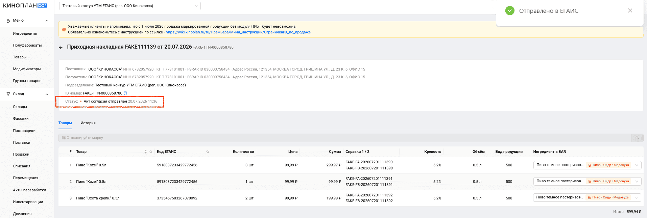The image size is (647, 218).
Task: Open Поставки in the sidebar
Action: [22, 142]
